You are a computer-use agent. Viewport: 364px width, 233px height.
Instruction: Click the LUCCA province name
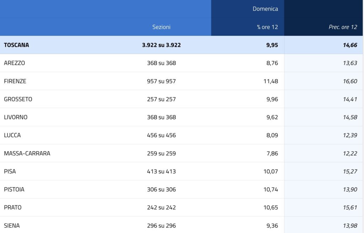(12, 135)
